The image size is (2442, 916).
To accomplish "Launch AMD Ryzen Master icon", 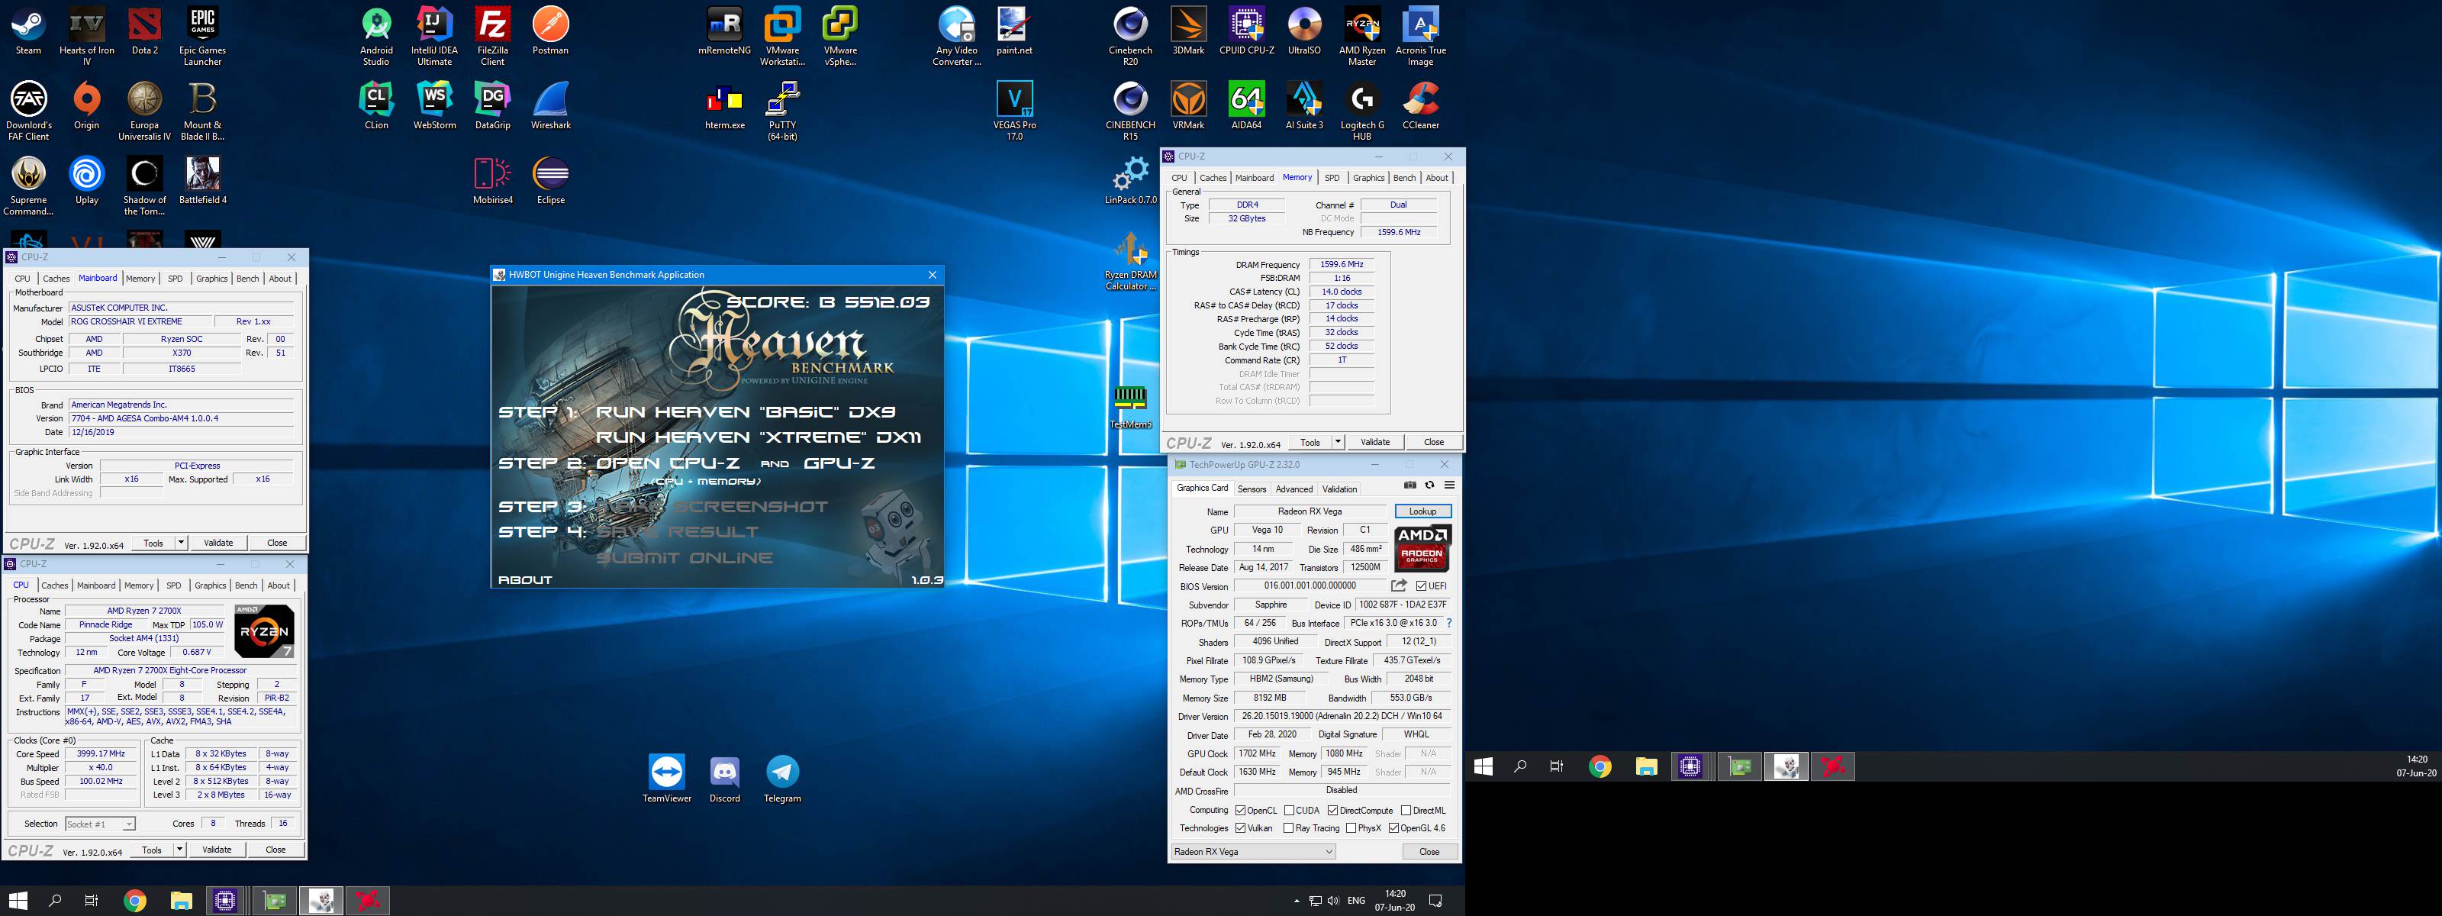I will coord(1362,36).
